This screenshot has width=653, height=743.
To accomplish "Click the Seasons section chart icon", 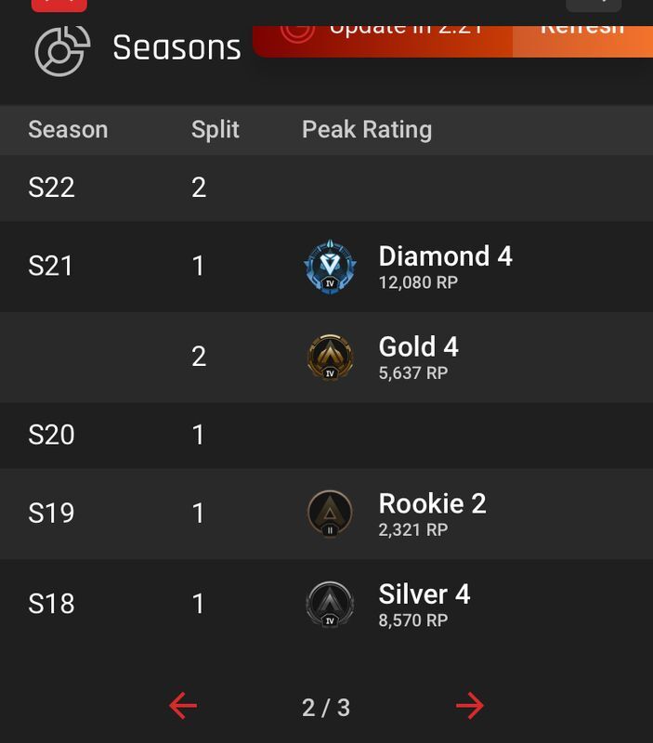I will pos(62,51).
